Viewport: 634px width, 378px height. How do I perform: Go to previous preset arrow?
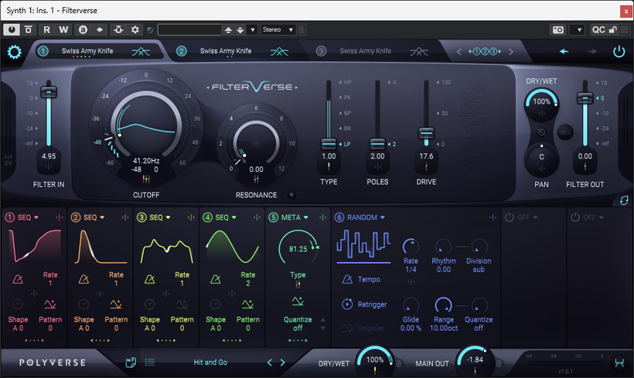[x=270, y=363]
